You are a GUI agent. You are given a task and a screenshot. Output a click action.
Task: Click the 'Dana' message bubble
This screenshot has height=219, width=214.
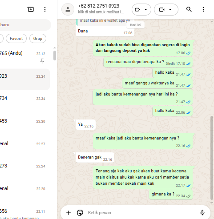tap(105, 31)
